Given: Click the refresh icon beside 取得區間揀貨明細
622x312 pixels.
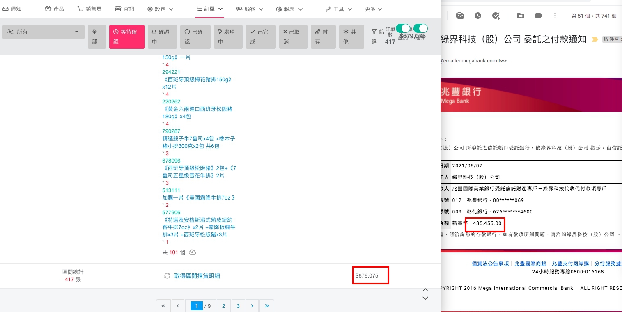Looking at the screenshot, I should click(167, 276).
